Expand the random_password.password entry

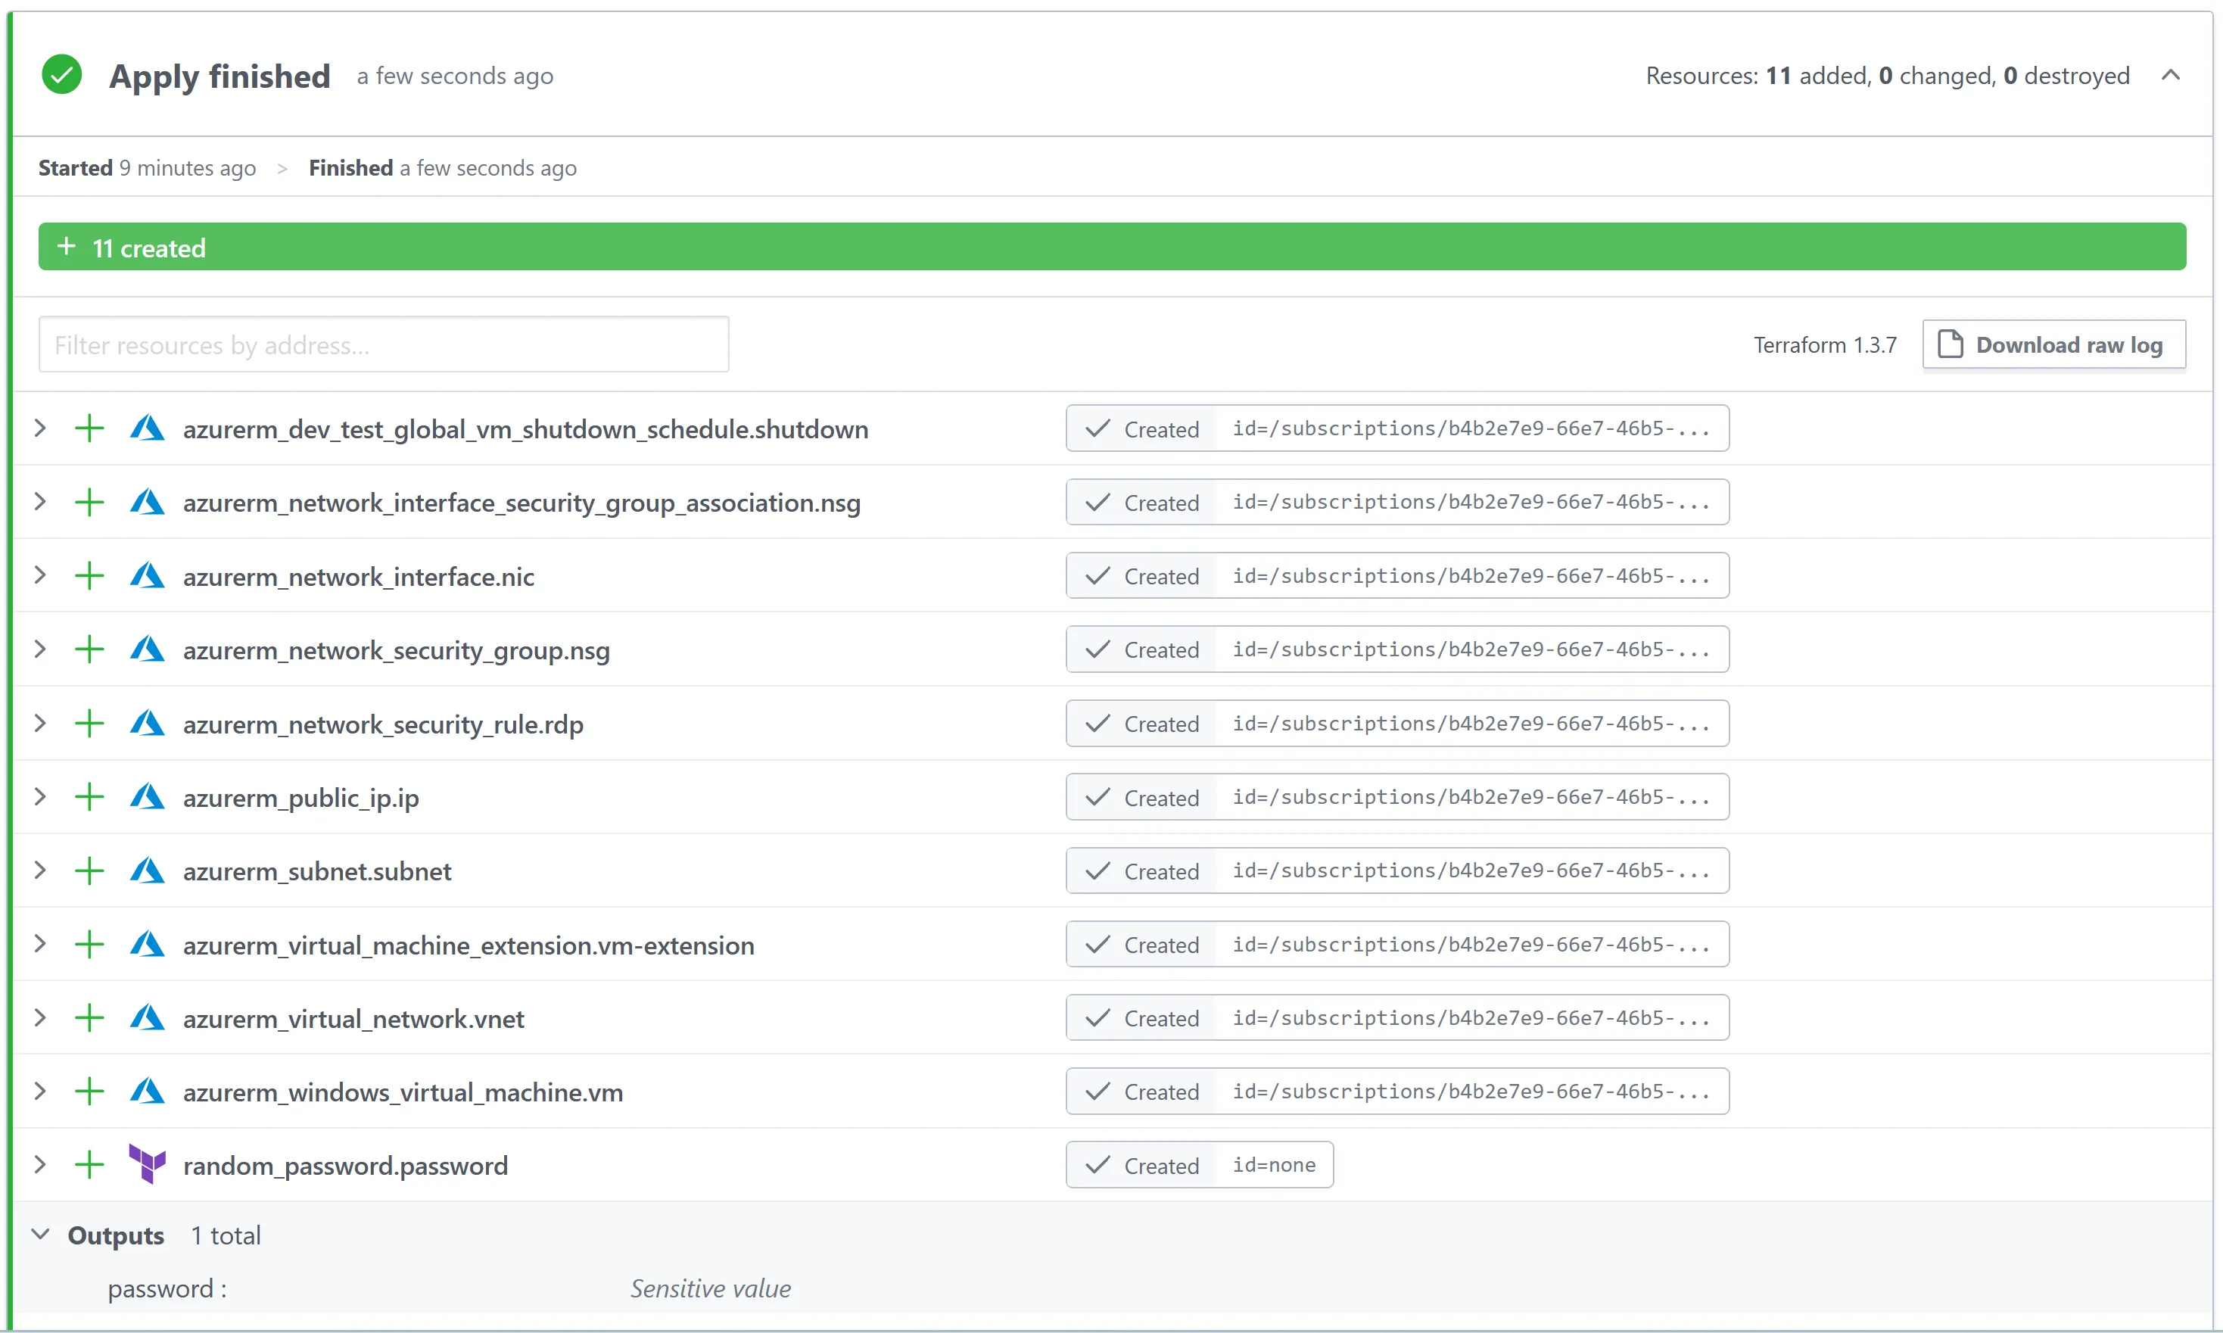(x=39, y=1165)
